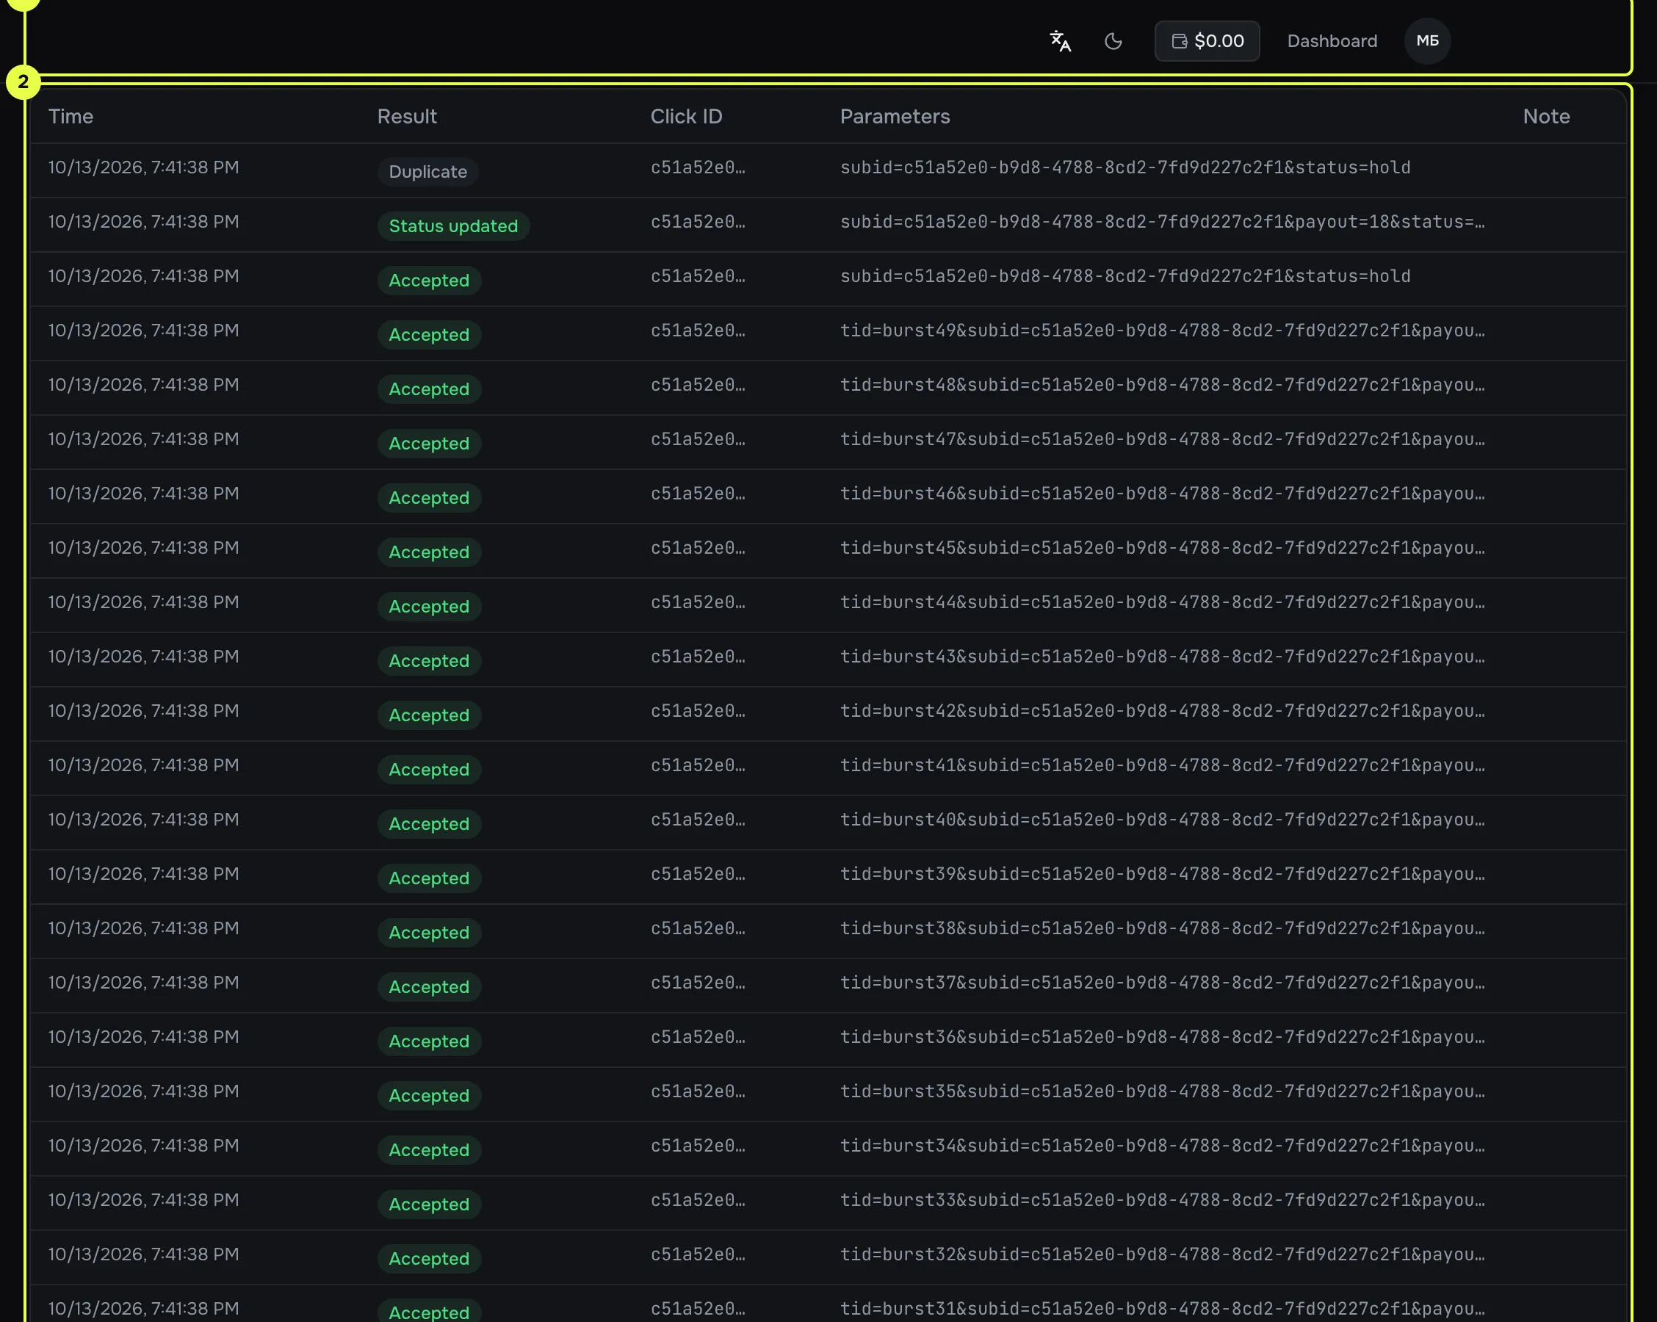The height and width of the screenshot is (1322, 1657).
Task: Click the tid=burst44 parameters cell
Action: pyautogui.click(x=1162, y=602)
